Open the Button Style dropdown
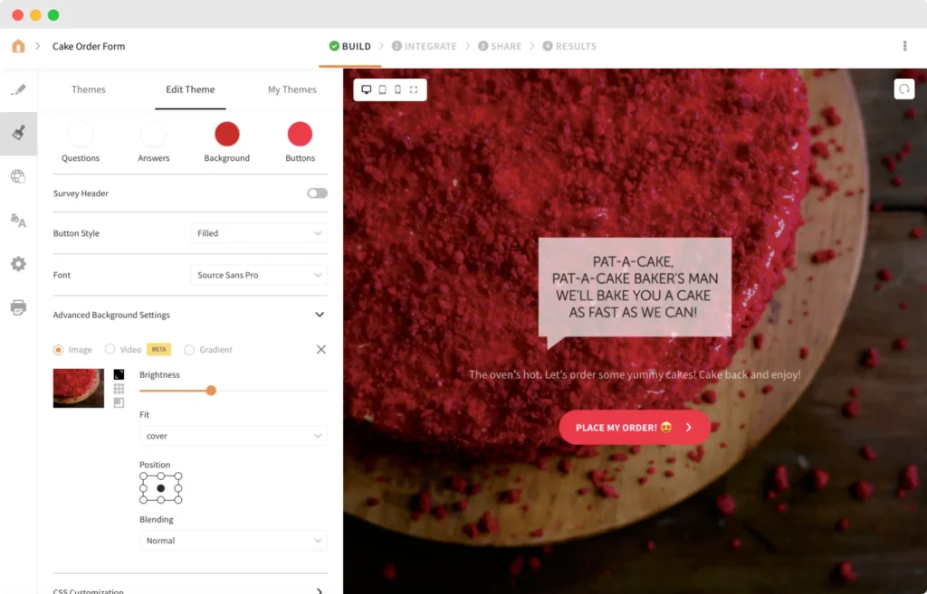Viewport: 927px width, 594px height. 258,233
